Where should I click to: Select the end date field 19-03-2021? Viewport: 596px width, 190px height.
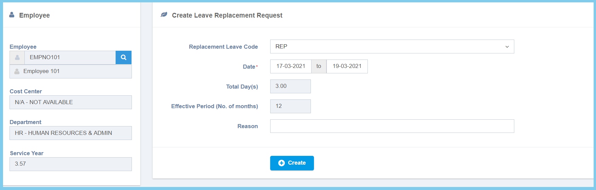pyautogui.click(x=347, y=66)
